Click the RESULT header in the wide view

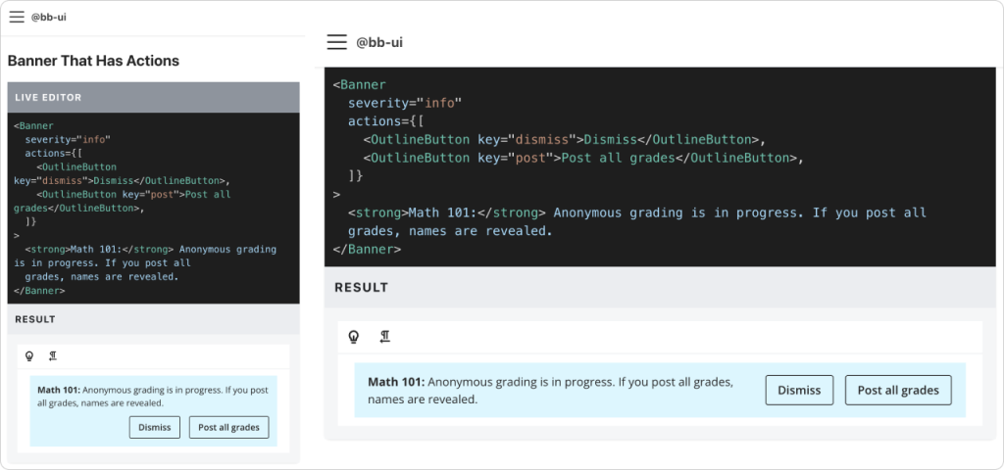pos(361,288)
